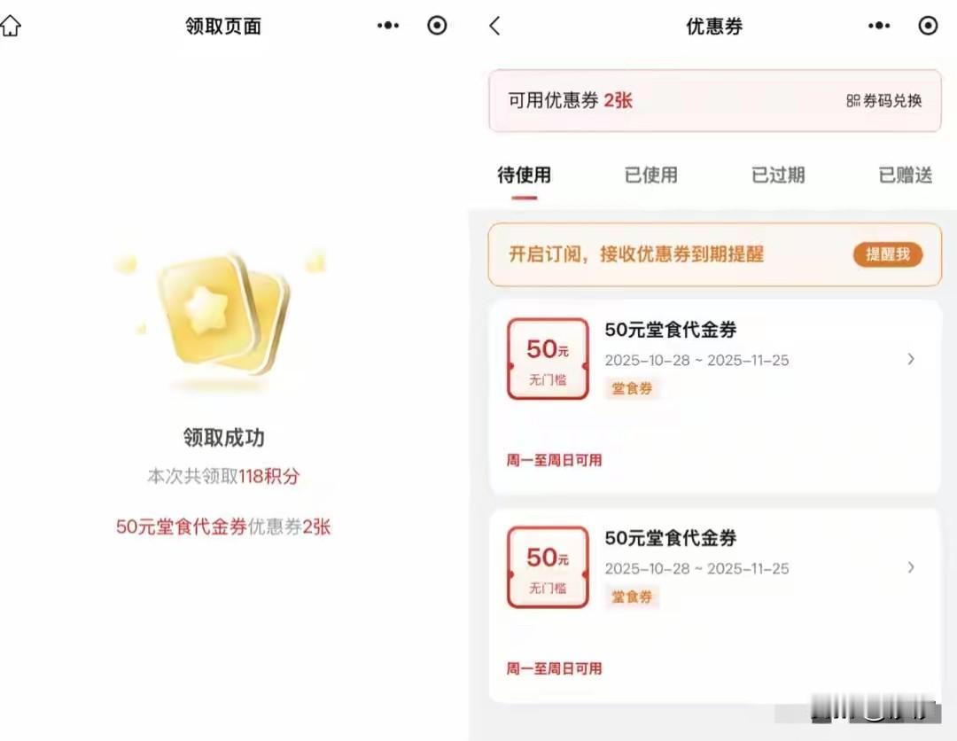
Task: Tap the first coupon's 堂食券 tag
Action: tap(632, 388)
